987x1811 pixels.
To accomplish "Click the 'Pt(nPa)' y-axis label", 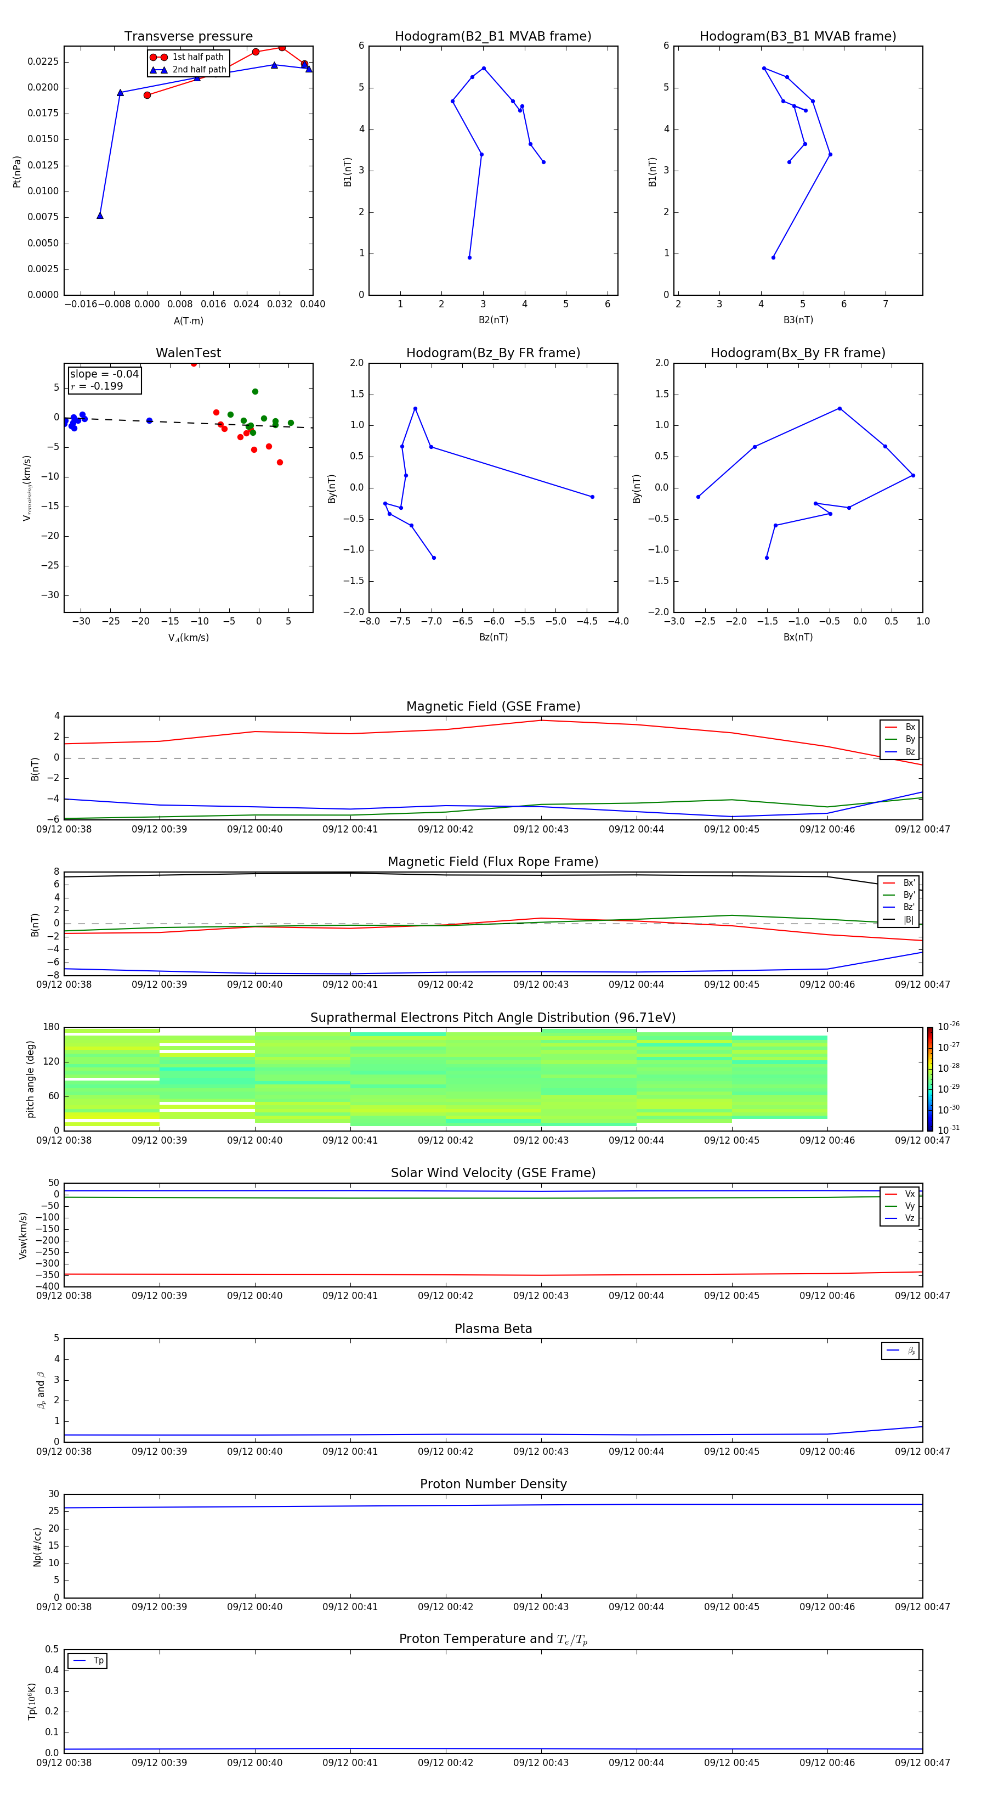I will tap(17, 172).
